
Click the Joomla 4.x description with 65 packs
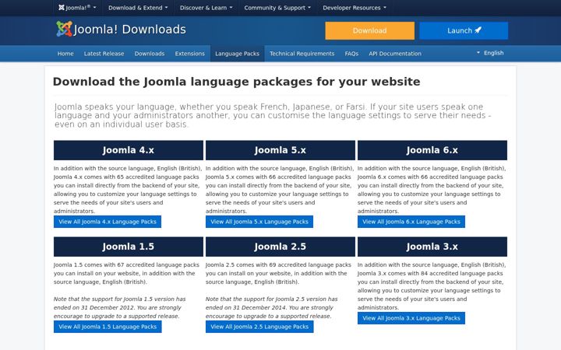coord(128,190)
